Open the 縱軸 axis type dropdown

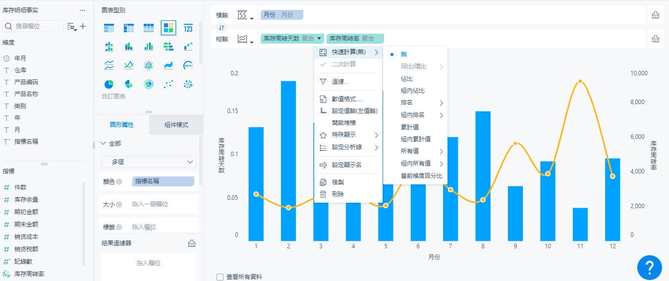[x=245, y=39]
